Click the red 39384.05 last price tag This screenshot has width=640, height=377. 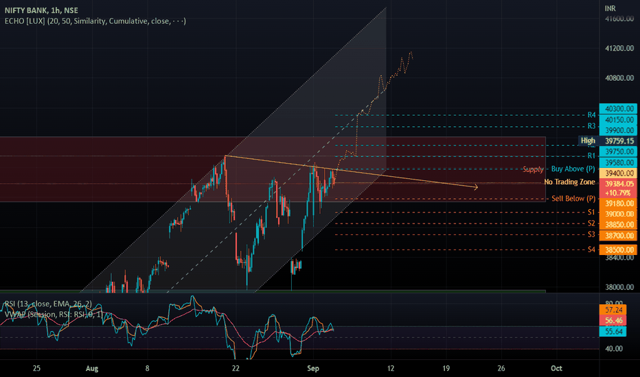pos(618,184)
